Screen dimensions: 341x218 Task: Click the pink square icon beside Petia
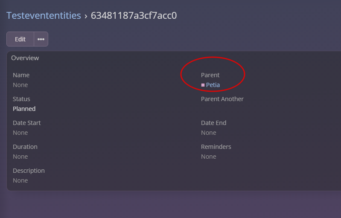click(x=203, y=85)
